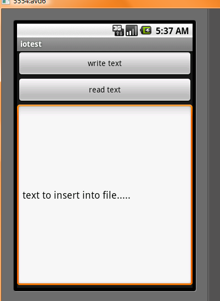This screenshot has width=220, height=301.
Task: Tap the signal strength bars icon
Action: [x=132, y=30]
